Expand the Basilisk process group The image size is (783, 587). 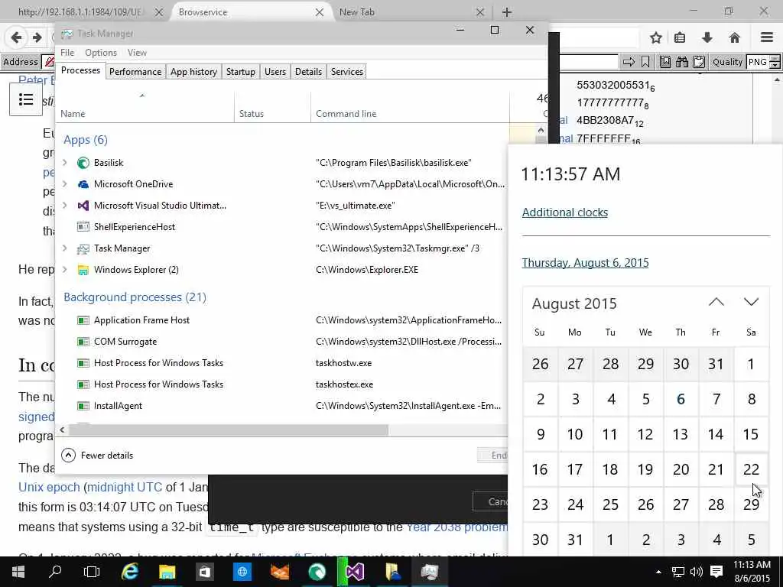[x=64, y=162]
